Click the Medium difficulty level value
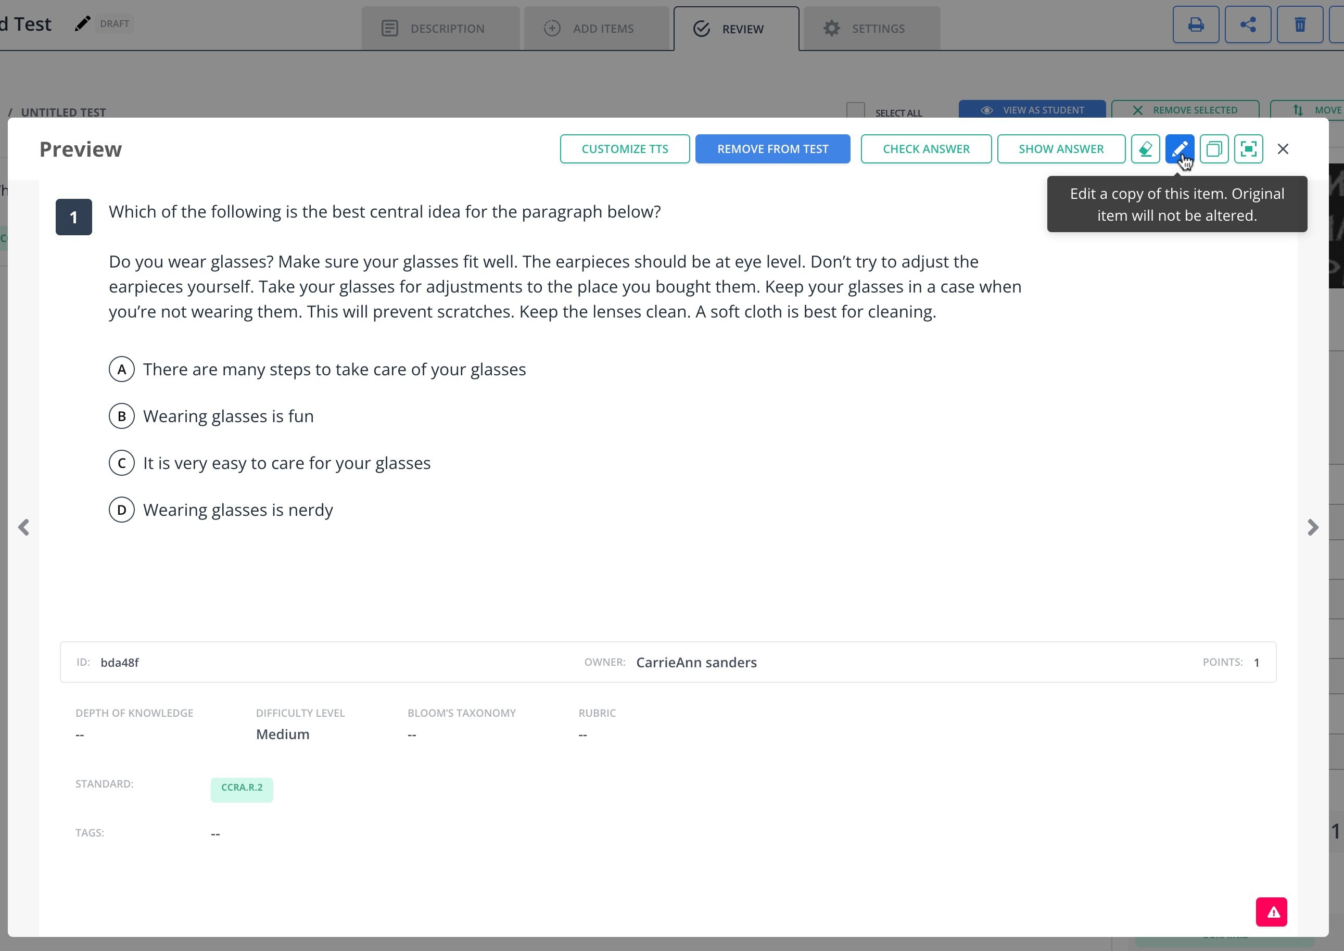This screenshot has height=951, width=1344. (283, 734)
